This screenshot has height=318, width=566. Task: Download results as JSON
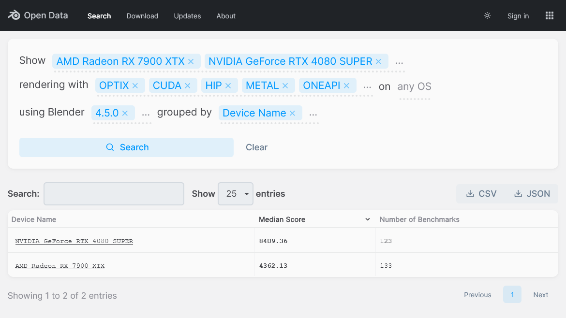[532, 194]
